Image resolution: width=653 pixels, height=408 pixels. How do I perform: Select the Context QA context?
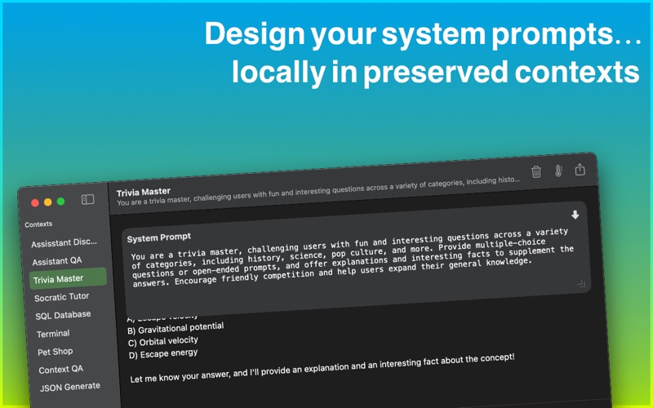point(60,370)
